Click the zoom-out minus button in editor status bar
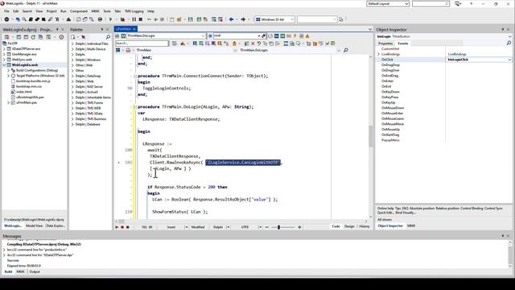The image size is (515, 290). tap(266, 227)
